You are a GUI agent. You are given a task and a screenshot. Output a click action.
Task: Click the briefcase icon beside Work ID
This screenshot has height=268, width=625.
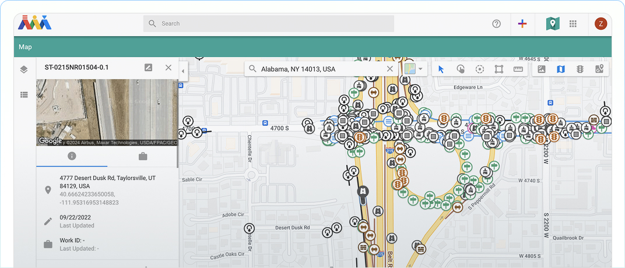coord(48,244)
